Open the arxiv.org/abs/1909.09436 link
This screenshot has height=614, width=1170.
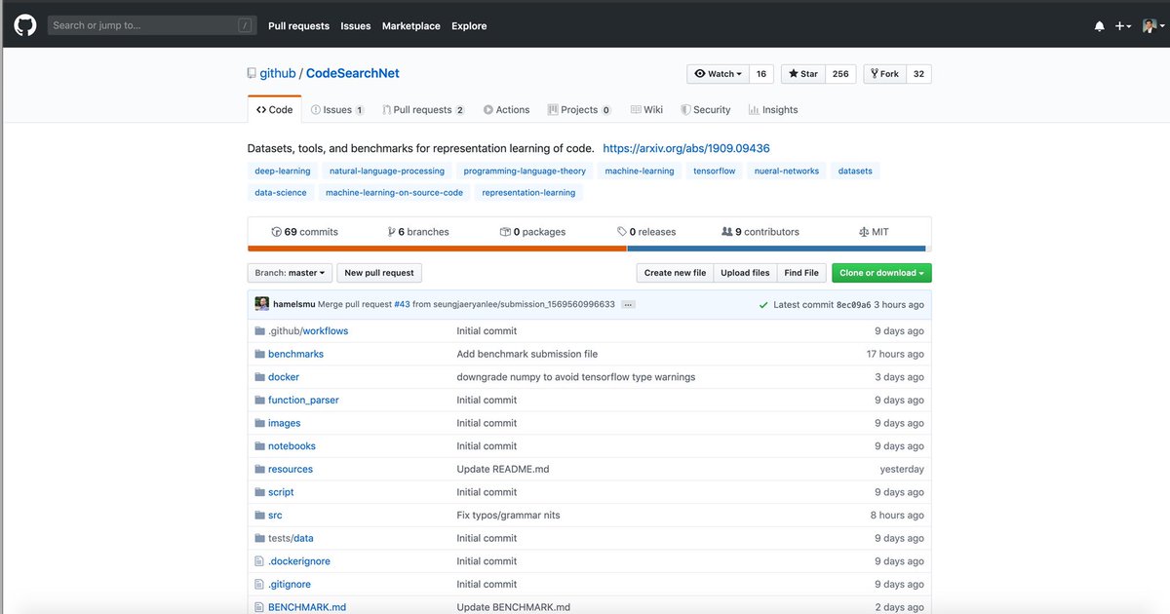coord(686,149)
